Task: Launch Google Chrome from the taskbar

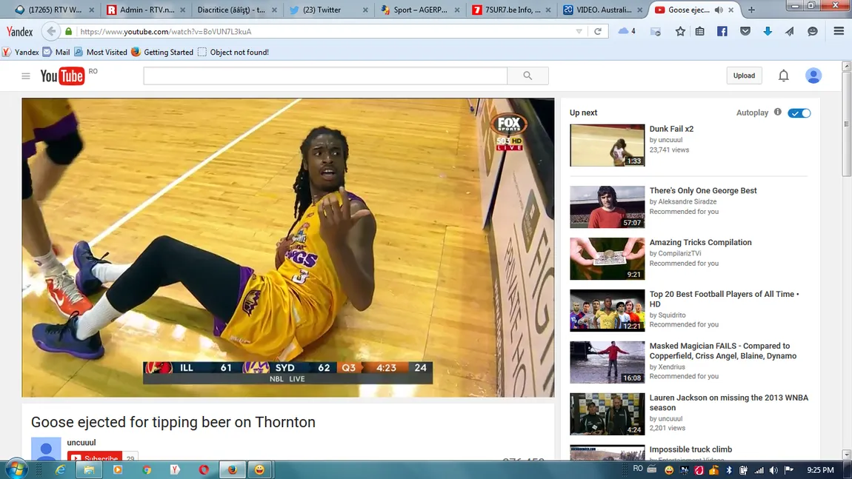Action: (147, 470)
